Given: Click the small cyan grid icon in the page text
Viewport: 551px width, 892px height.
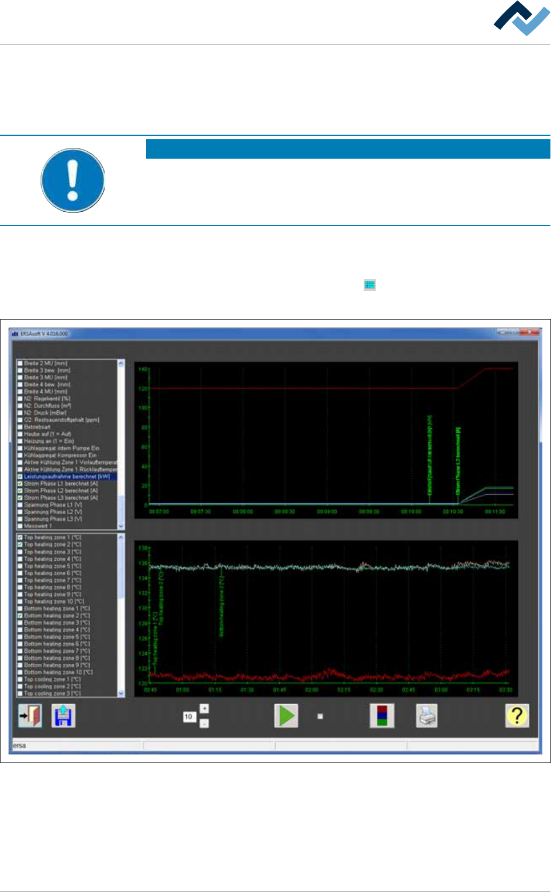Looking at the screenshot, I should point(370,285).
